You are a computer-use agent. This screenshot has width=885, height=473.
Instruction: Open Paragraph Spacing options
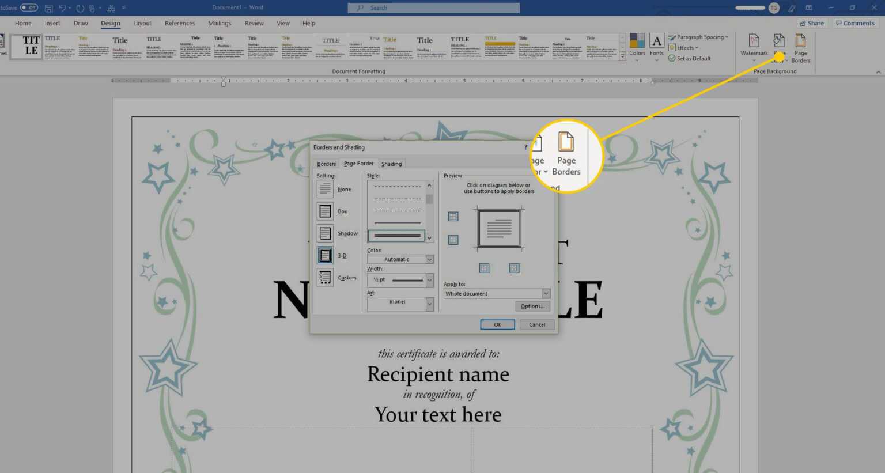[x=699, y=36]
